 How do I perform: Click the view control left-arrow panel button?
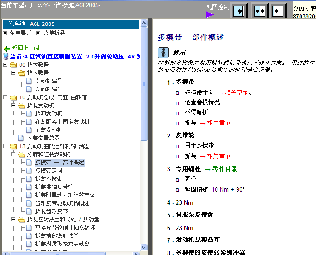click(x=278, y=11)
